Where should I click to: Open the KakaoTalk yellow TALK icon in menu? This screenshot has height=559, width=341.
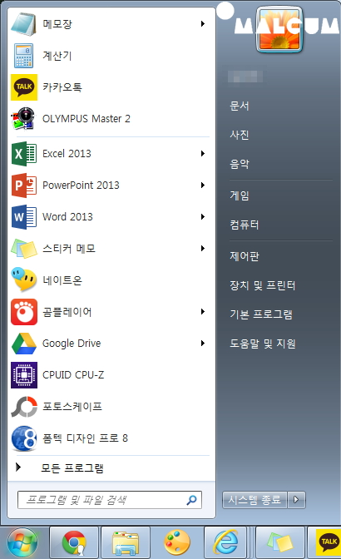click(24, 87)
